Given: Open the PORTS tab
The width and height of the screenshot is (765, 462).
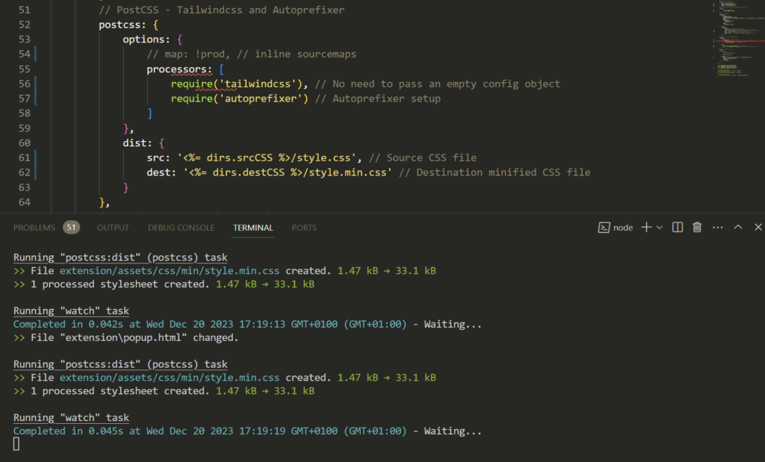Looking at the screenshot, I should click(x=304, y=228).
